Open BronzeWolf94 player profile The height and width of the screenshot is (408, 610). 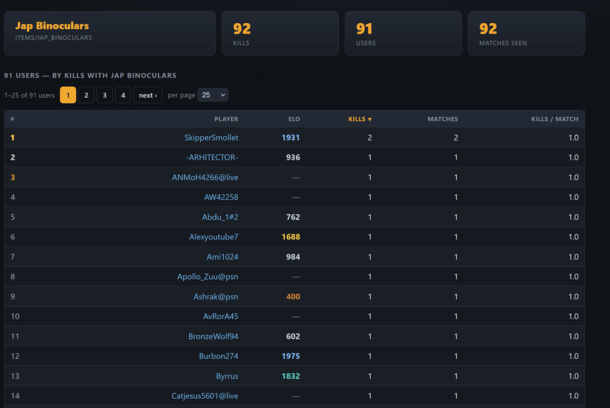click(213, 337)
